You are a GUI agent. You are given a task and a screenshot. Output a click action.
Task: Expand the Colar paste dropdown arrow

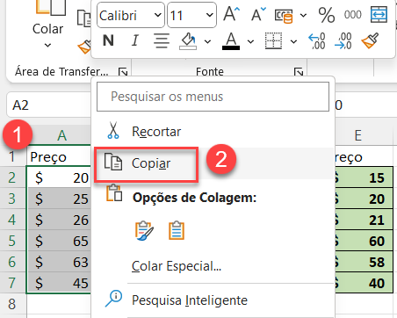click(x=47, y=45)
